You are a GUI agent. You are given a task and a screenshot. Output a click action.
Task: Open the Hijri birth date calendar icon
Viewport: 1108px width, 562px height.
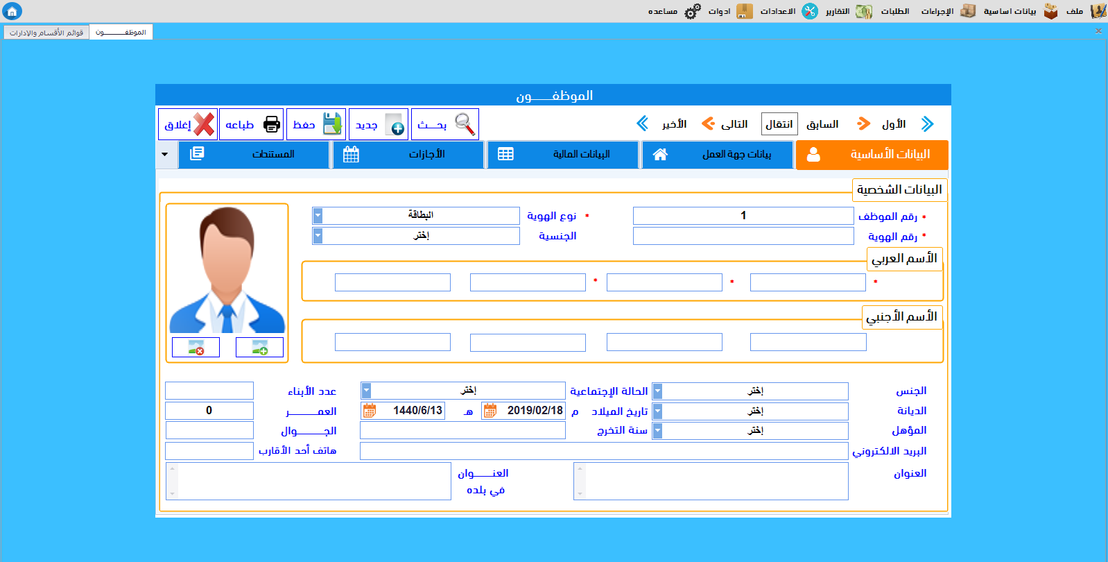point(370,411)
